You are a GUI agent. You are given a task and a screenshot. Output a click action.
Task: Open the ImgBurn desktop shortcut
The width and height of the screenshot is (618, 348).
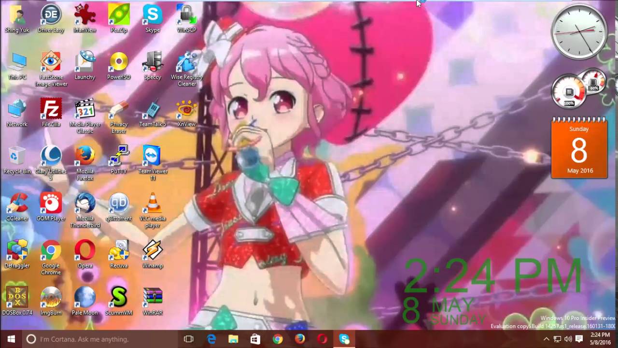[x=51, y=301]
